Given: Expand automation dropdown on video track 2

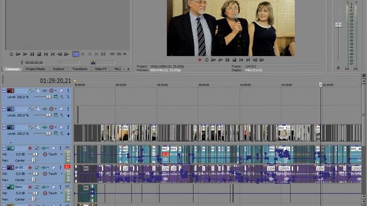Looking at the screenshot, I should click(56, 109).
